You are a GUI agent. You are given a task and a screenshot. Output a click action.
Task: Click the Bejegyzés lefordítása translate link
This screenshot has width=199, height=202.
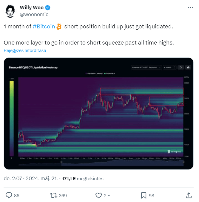25,51
